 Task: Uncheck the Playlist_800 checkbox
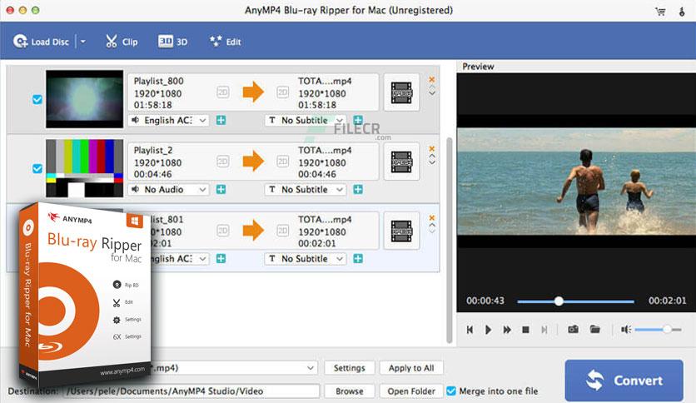coord(37,99)
